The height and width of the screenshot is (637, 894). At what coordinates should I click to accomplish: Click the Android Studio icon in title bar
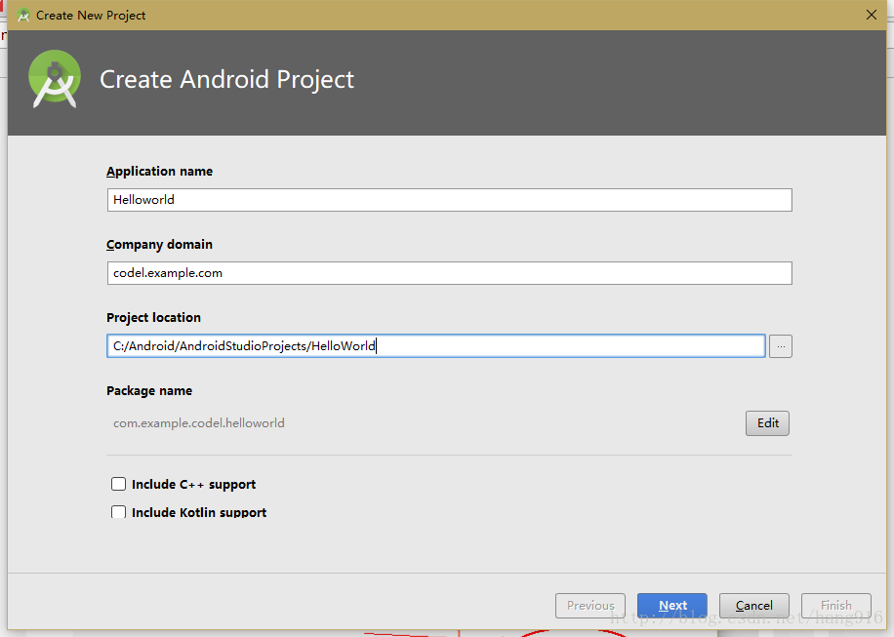click(22, 16)
